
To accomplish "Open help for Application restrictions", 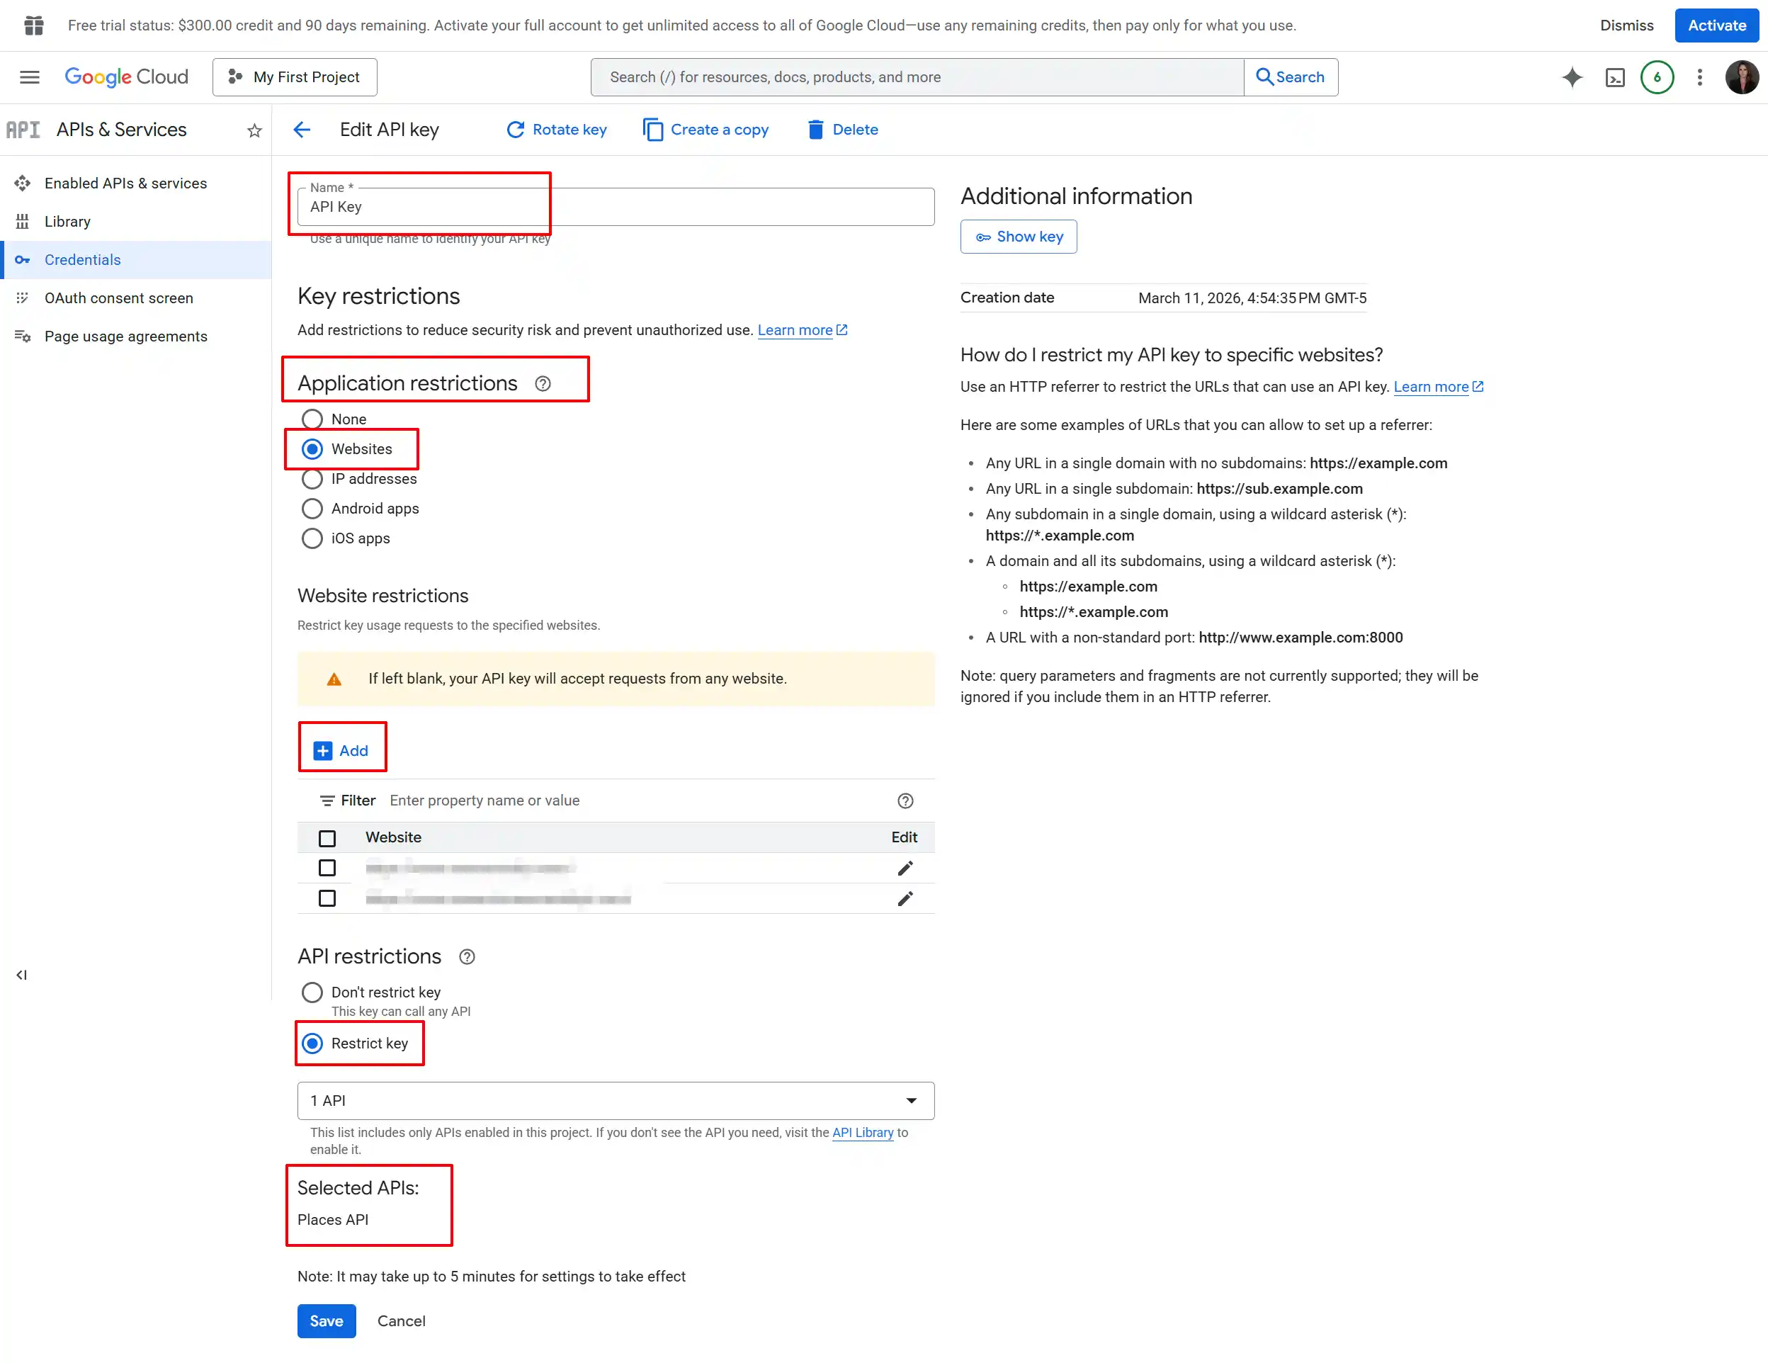I will (543, 384).
